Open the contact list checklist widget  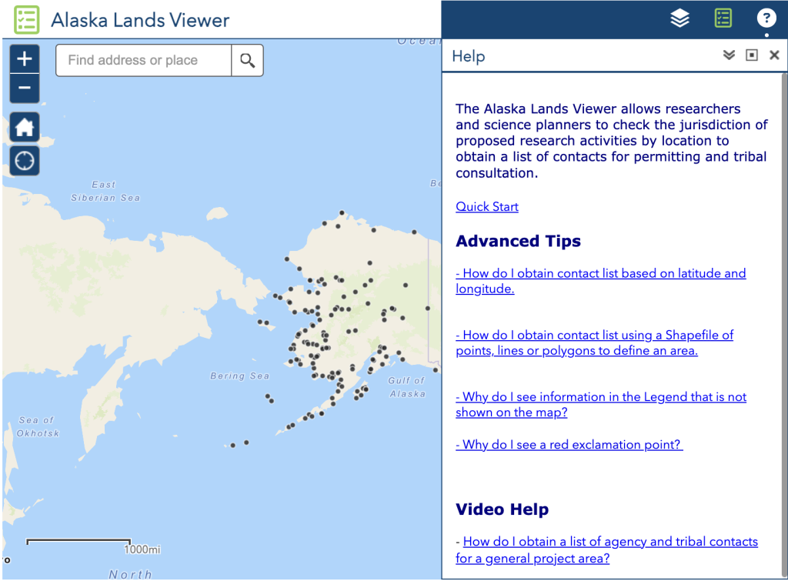coord(723,18)
